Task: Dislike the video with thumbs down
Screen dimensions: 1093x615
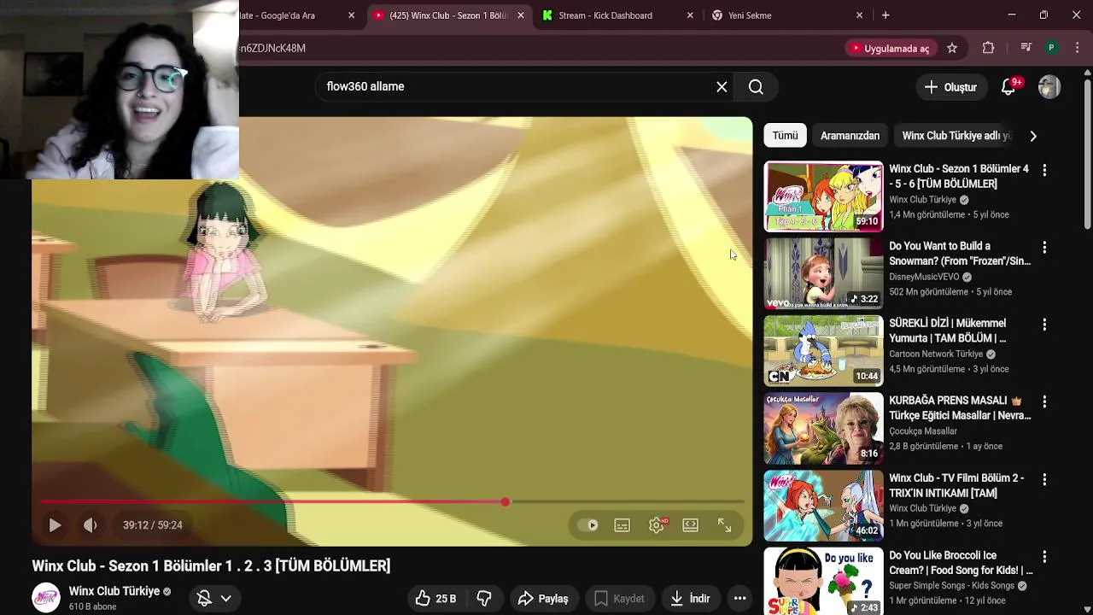Action: coord(484,599)
